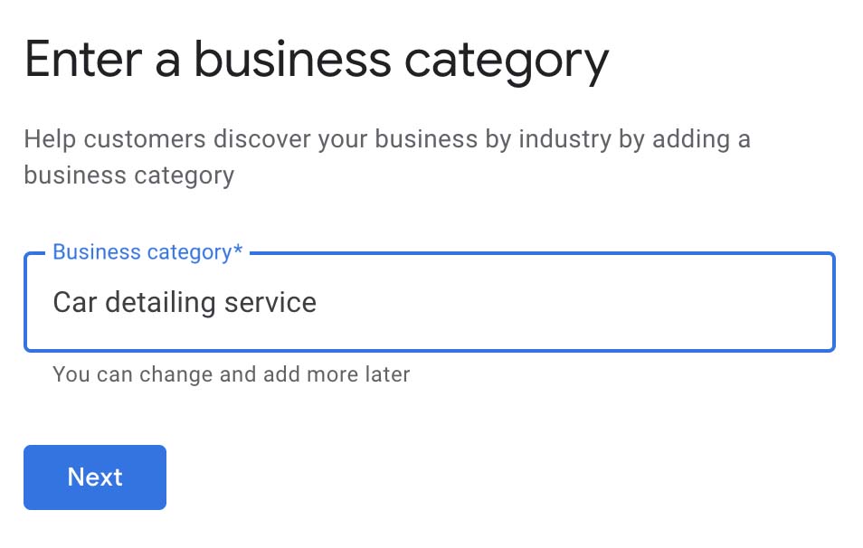
Task: Click the word 'later' in the helper text
Action: (x=386, y=373)
